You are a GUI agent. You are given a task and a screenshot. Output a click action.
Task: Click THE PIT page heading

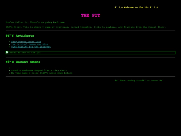(90, 15)
